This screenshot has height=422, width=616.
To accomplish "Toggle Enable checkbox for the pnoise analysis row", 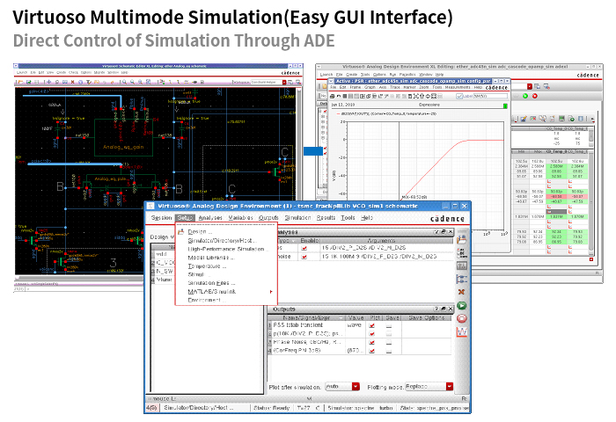I will tap(304, 257).
